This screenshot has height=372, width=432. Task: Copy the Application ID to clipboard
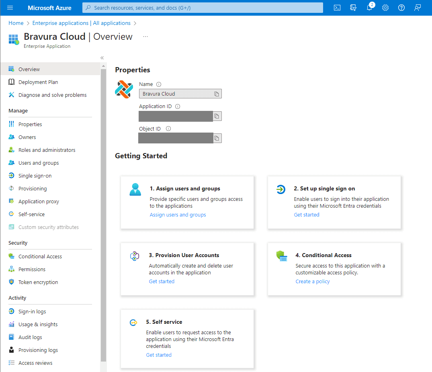point(217,116)
